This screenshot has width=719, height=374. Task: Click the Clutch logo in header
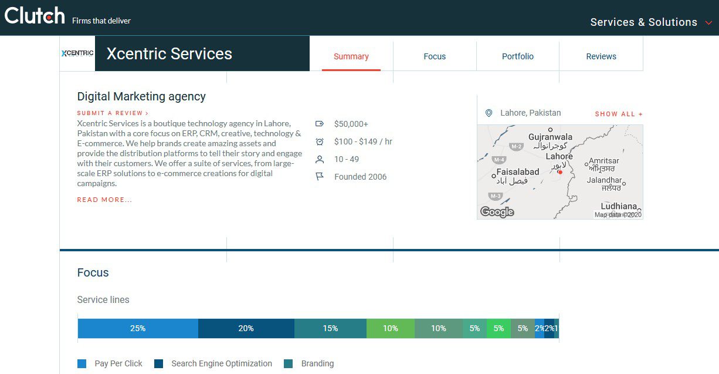click(35, 16)
